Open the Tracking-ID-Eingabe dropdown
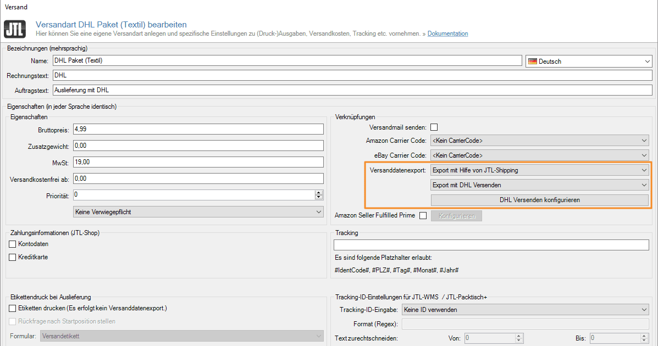The width and height of the screenshot is (658, 346). [x=526, y=310]
